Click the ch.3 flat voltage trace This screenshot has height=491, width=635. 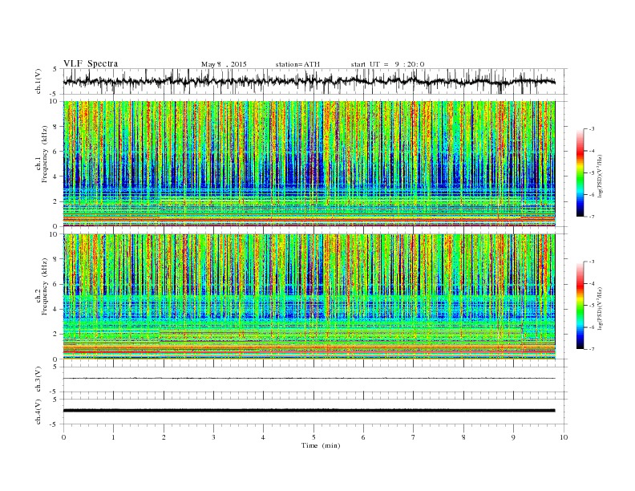pyautogui.click(x=309, y=379)
